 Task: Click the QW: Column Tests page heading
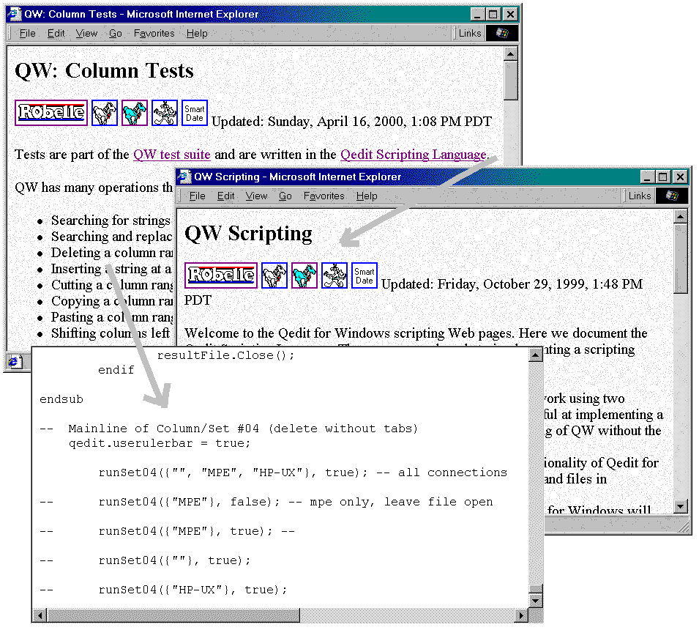[x=105, y=70]
